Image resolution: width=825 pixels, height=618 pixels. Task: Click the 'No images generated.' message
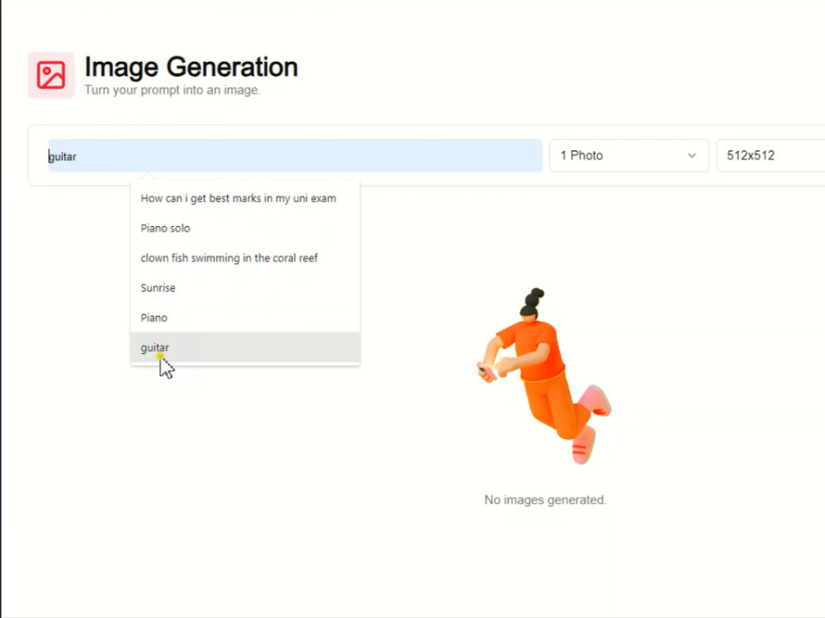(545, 499)
